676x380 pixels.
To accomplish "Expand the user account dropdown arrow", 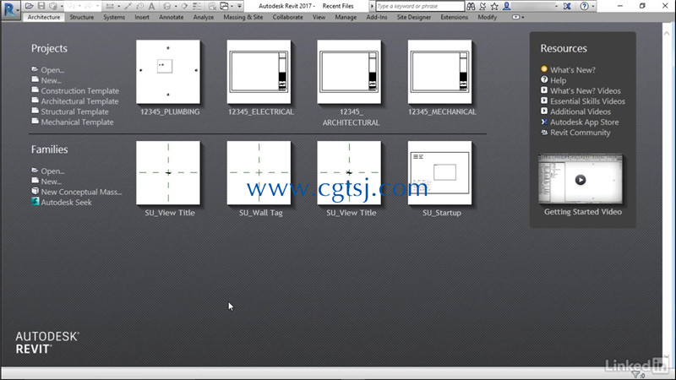I will pyautogui.click(x=556, y=6).
